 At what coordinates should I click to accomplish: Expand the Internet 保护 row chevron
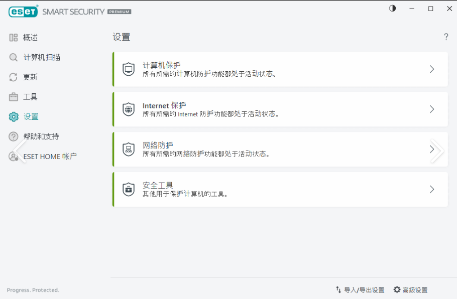[432, 109]
